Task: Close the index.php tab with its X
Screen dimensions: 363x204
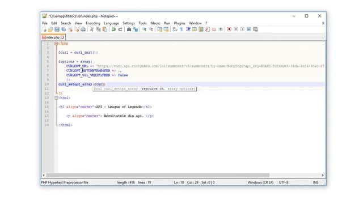Action: pos(62,37)
